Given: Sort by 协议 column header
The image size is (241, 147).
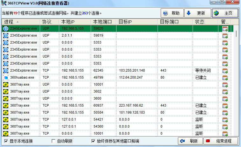Looking at the screenshot, I should click(49, 22).
